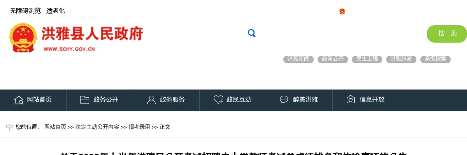
Task: Click the house icon beside 网站首页
Action: tap(19, 100)
